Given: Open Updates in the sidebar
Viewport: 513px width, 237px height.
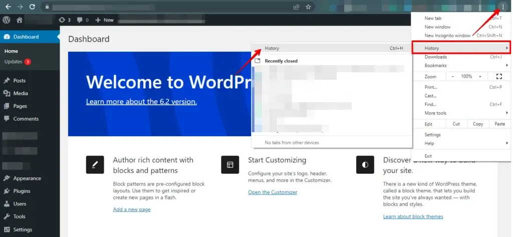Looking at the screenshot, I should pyautogui.click(x=18, y=62).
